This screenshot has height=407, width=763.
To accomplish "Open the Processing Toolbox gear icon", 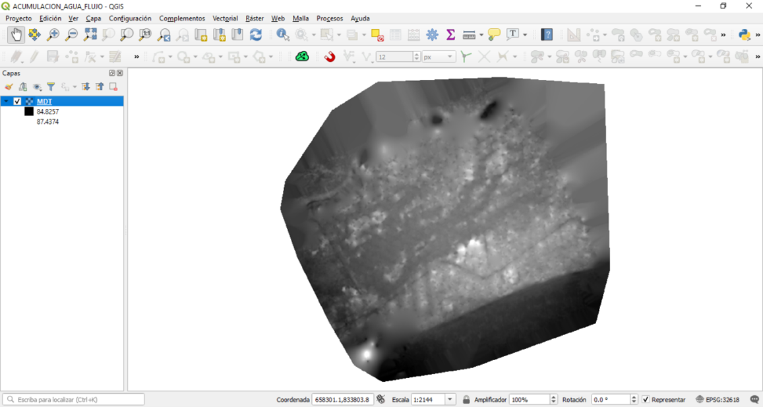I will coord(432,34).
